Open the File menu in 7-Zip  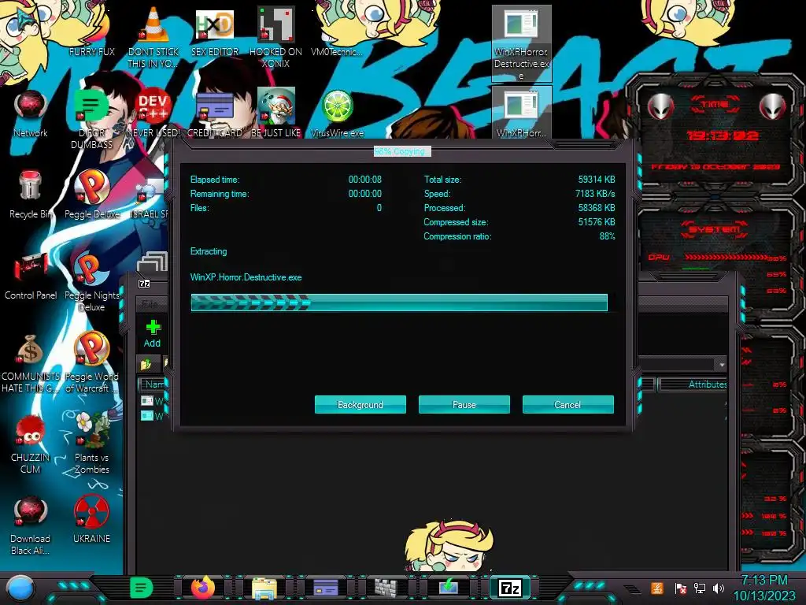[x=150, y=304]
